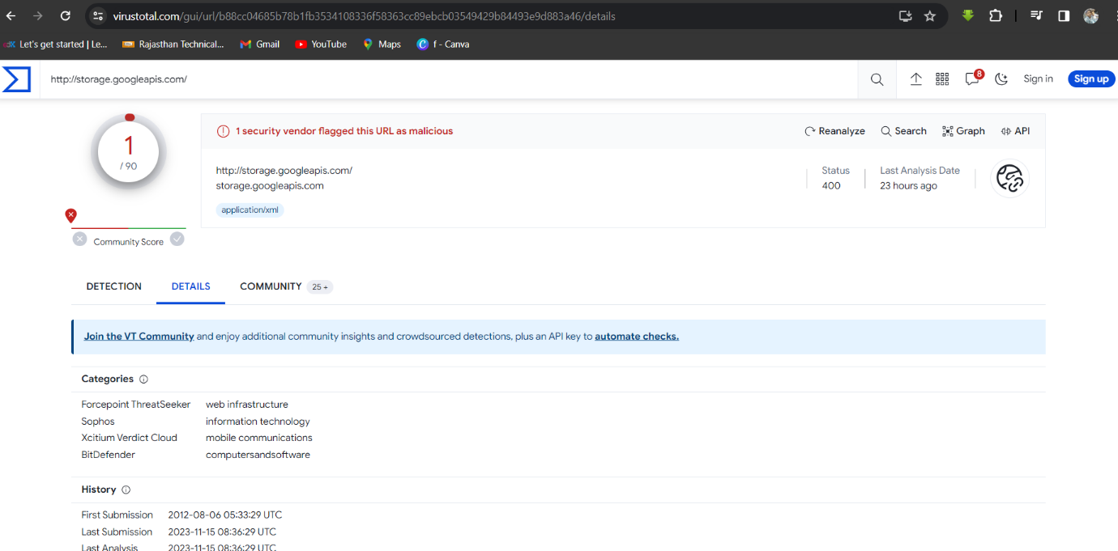
Task: Click the API option
Action: 1015,131
